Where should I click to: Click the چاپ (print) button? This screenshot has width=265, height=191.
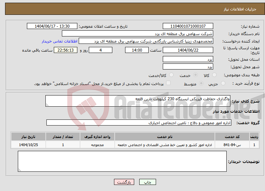point(147,182)
